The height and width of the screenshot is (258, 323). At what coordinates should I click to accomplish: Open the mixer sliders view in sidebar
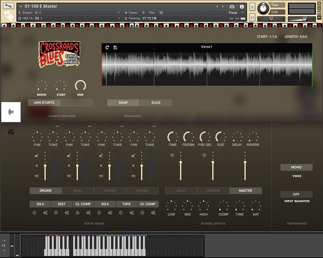11,132
